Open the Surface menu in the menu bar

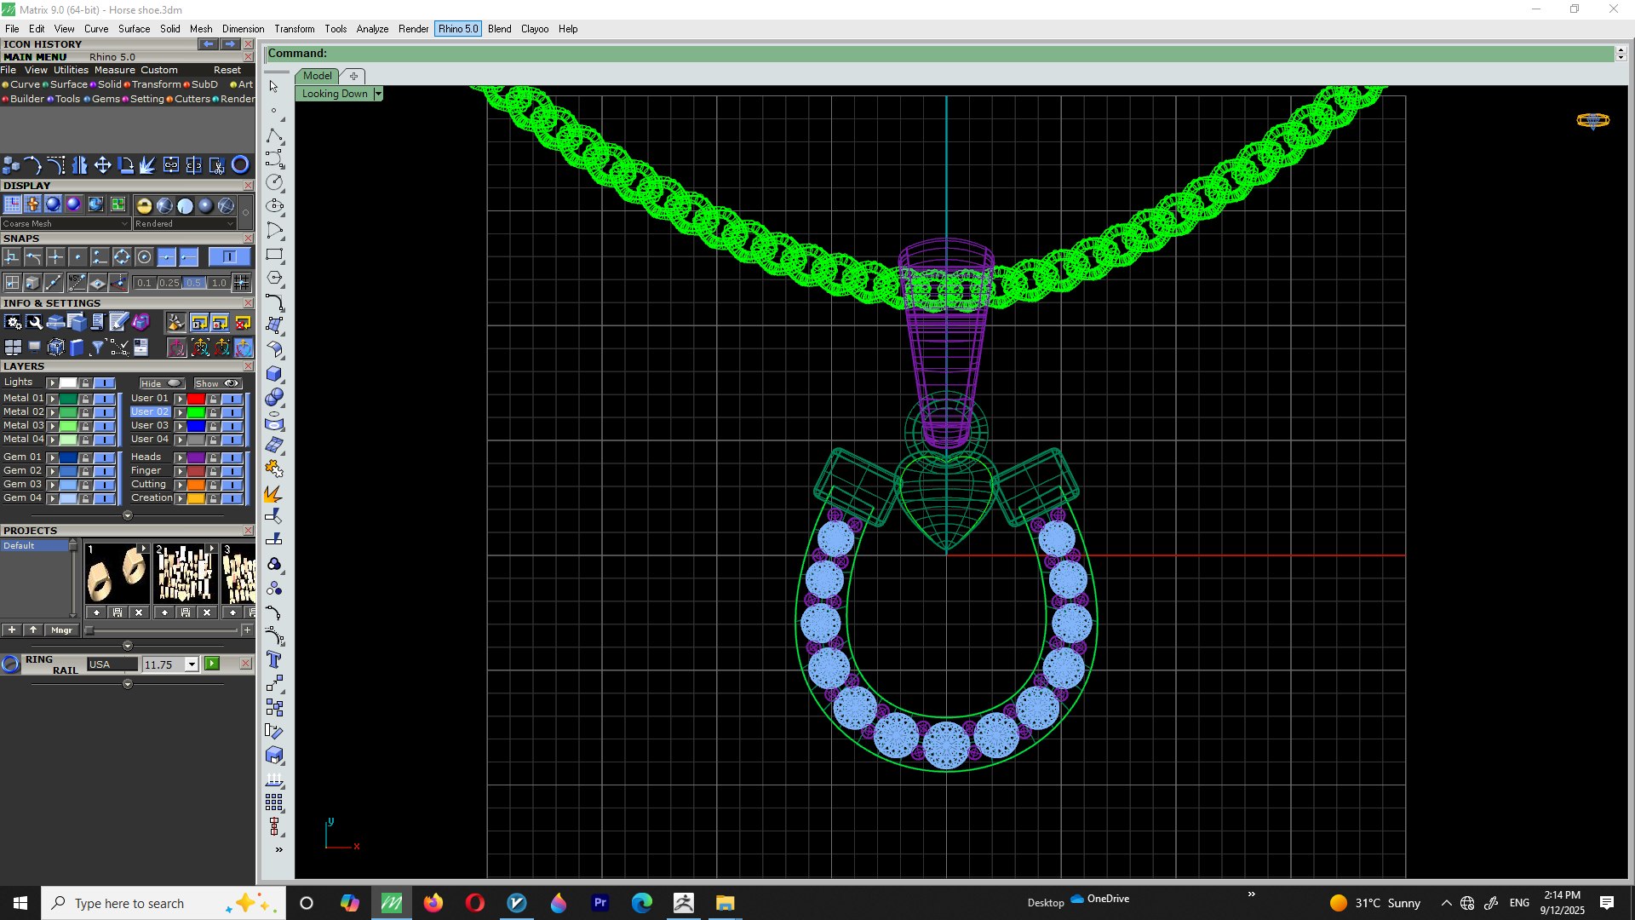pyautogui.click(x=134, y=29)
